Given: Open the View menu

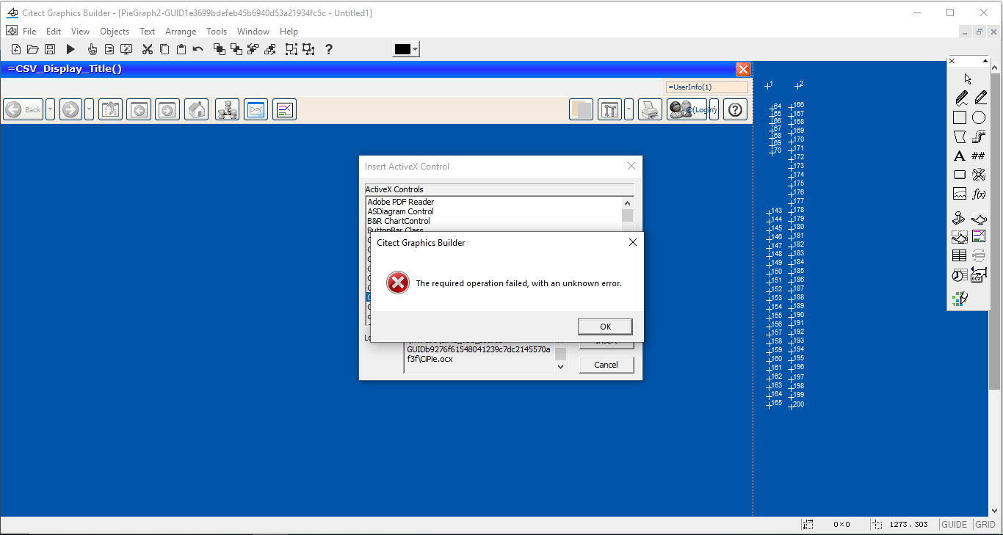Looking at the screenshot, I should 80,32.
